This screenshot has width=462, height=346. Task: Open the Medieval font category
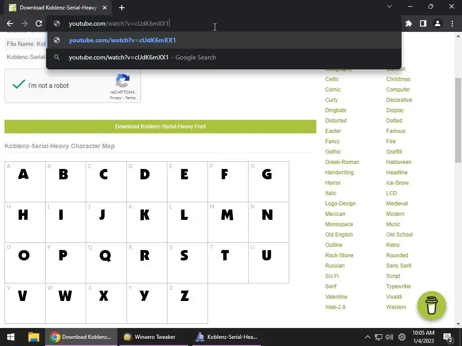pos(397,204)
